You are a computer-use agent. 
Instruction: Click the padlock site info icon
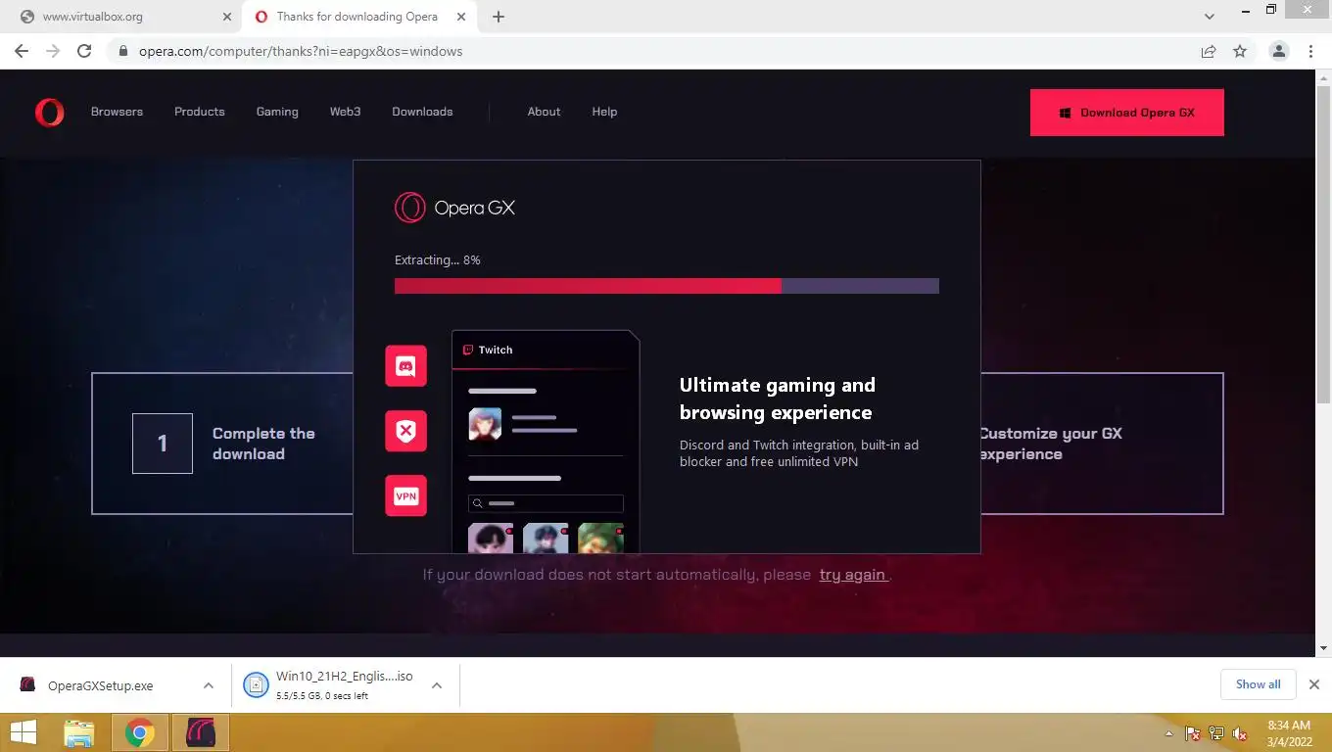123,51
